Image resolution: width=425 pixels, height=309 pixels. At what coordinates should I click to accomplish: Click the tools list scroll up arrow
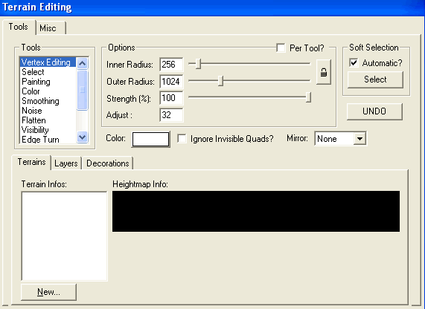coord(82,63)
